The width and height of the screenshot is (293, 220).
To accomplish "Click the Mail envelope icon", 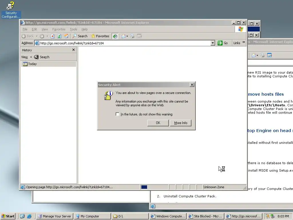I will point(123,36).
